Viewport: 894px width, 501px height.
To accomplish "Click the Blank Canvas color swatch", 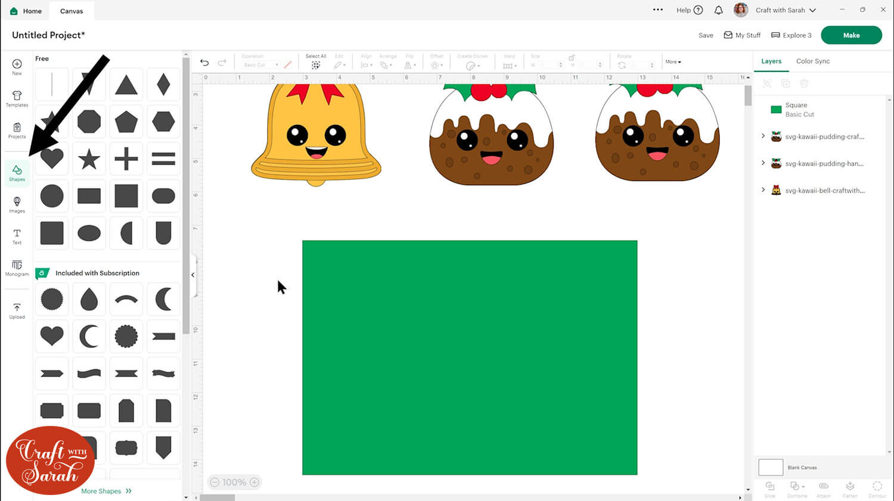I will coord(770,467).
